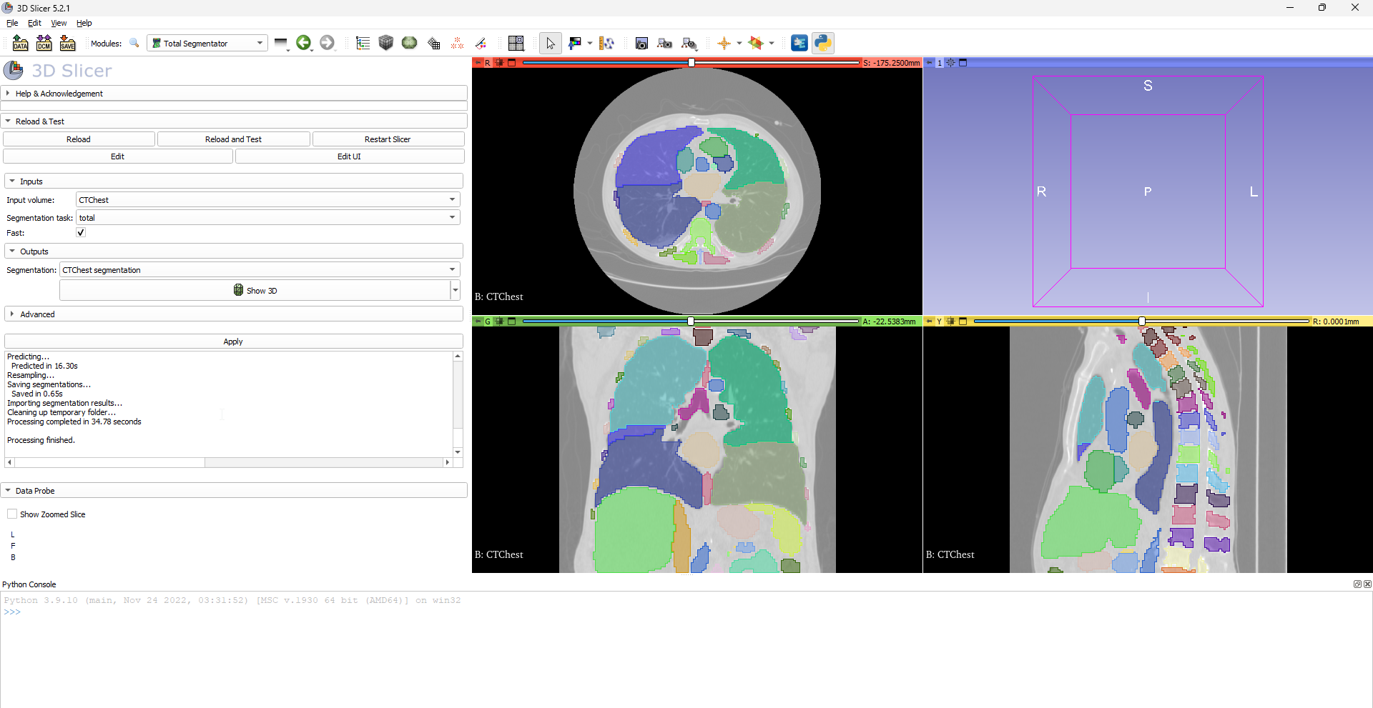This screenshot has height=708, width=1373.
Task: Open the View menu
Action: [x=59, y=23]
